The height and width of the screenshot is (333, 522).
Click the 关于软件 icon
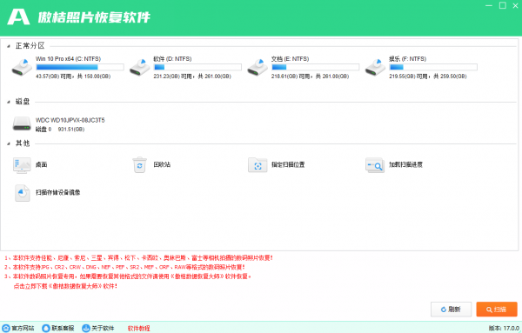click(86, 329)
